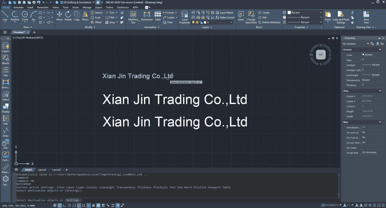Select the Circle tool in Draw panel
The image size is (386, 208).
pyautogui.click(x=25, y=16)
